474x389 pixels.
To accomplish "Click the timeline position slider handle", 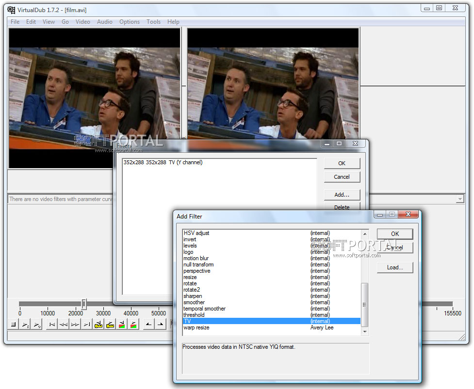I will (x=84, y=304).
